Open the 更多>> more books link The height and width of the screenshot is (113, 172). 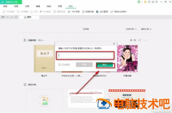pyautogui.click(x=42, y=40)
